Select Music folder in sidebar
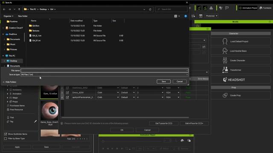273x153 pixels. (11, 44)
